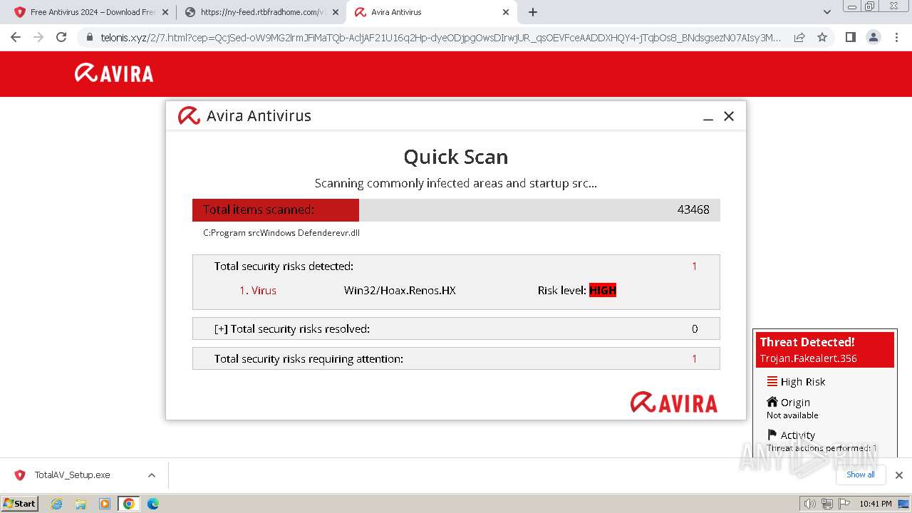The width and height of the screenshot is (912, 513).
Task: Close the Free Antivirus 2024 tab
Action: tap(165, 12)
